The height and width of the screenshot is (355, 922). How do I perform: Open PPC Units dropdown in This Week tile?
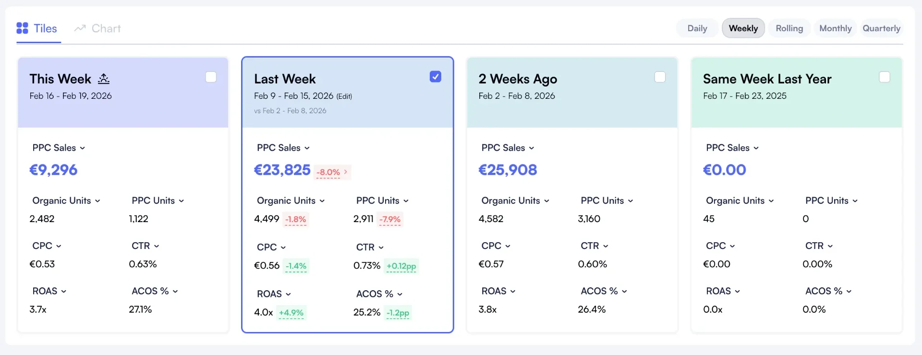[x=158, y=201]
